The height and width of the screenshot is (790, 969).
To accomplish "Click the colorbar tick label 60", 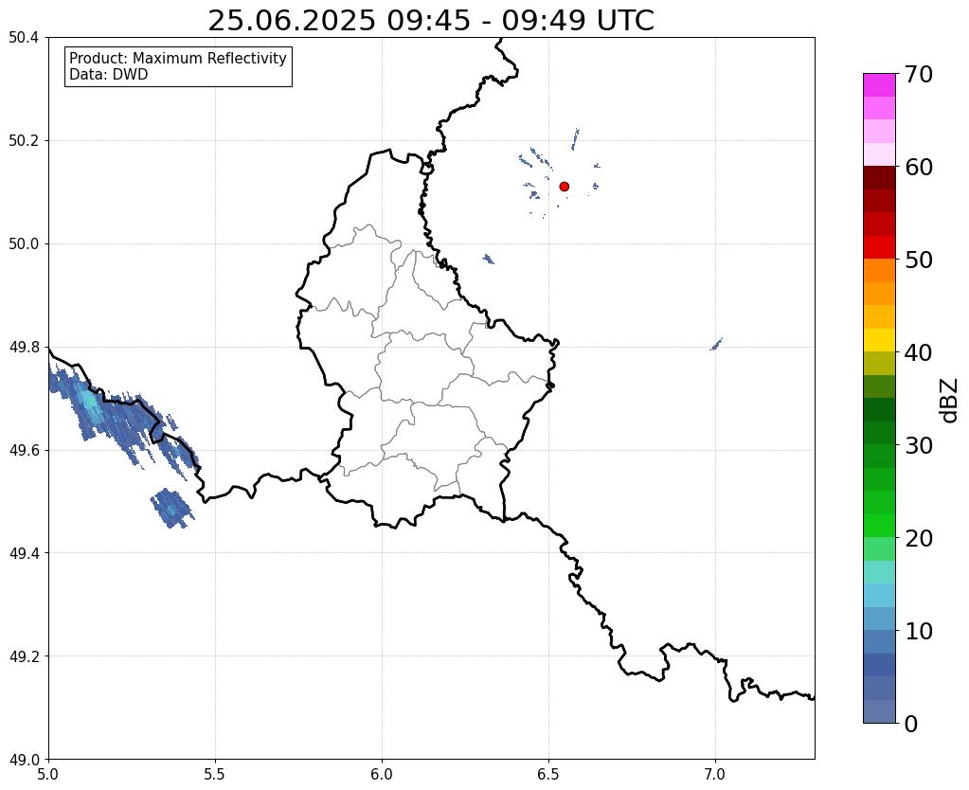I will click(x=919, y=167).
